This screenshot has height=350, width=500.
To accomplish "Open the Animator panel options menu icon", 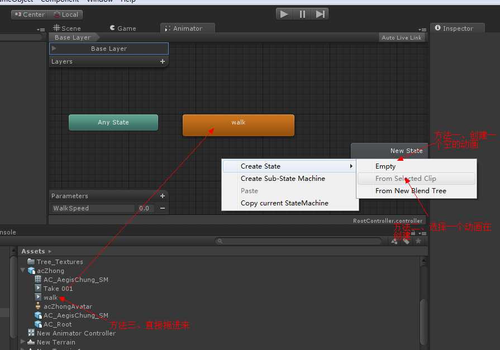I will point(422,30).
